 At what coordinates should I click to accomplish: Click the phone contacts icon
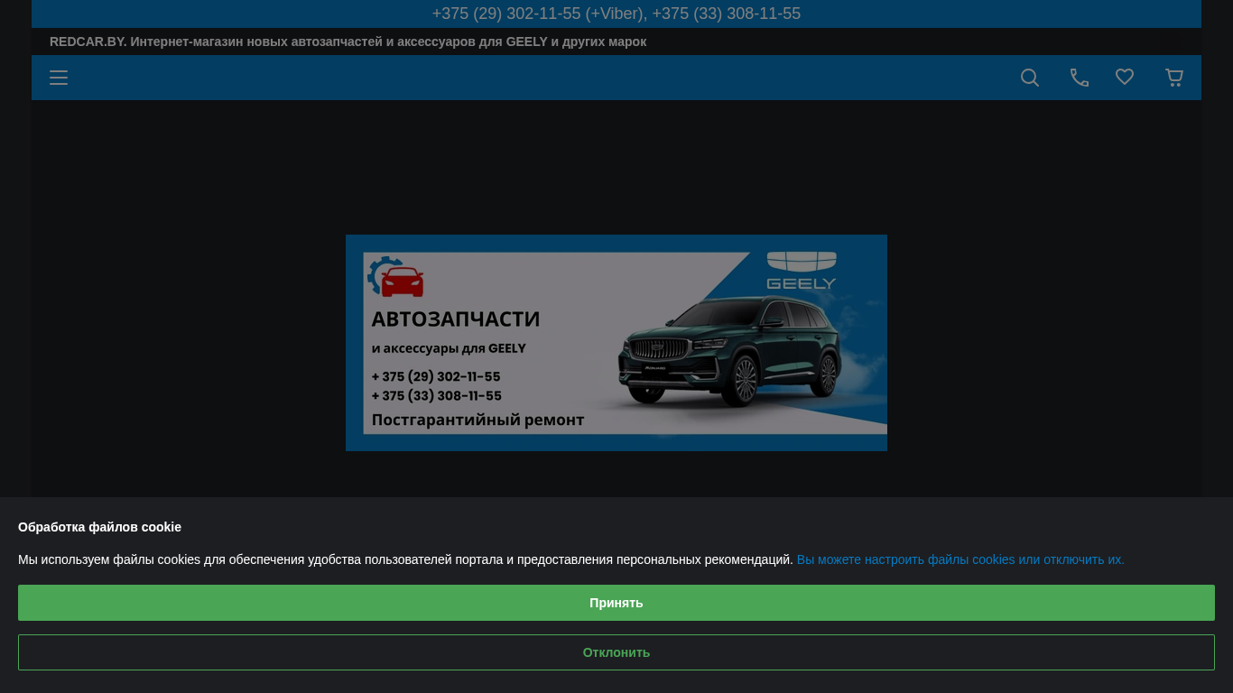point(1080,78)
